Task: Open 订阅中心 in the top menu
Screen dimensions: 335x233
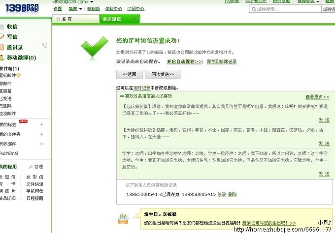Action: 136,9
